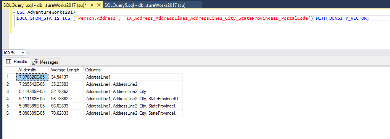The height and width of the screenshot is (139, 390).
Task: Select the 5.098399E-05 cell in row 5
Action: (x=32, y=106)
